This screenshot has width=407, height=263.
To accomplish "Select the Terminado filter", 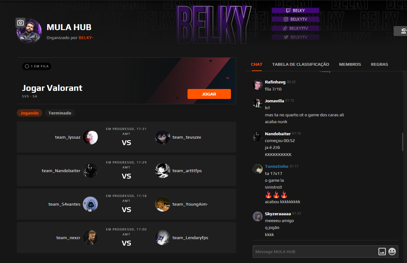I will (x=60, y=113).
